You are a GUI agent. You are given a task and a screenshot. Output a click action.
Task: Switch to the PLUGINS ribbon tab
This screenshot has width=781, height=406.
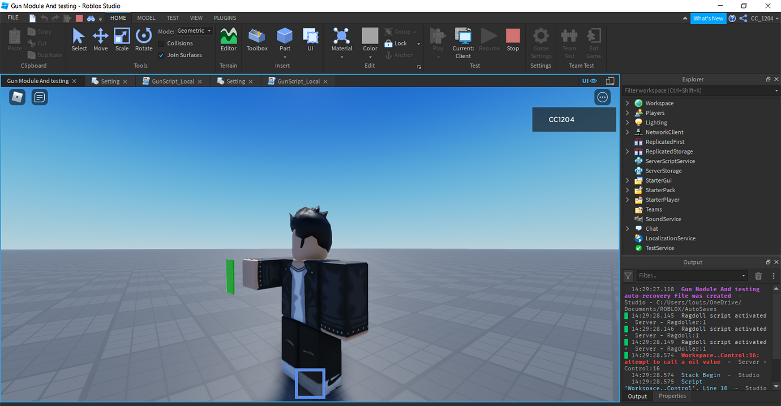(x=225, y=18)
